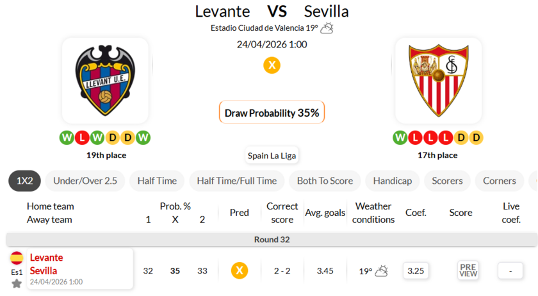
Task: Click the 3.25 coefficient button
Action: tap(416, 271)
